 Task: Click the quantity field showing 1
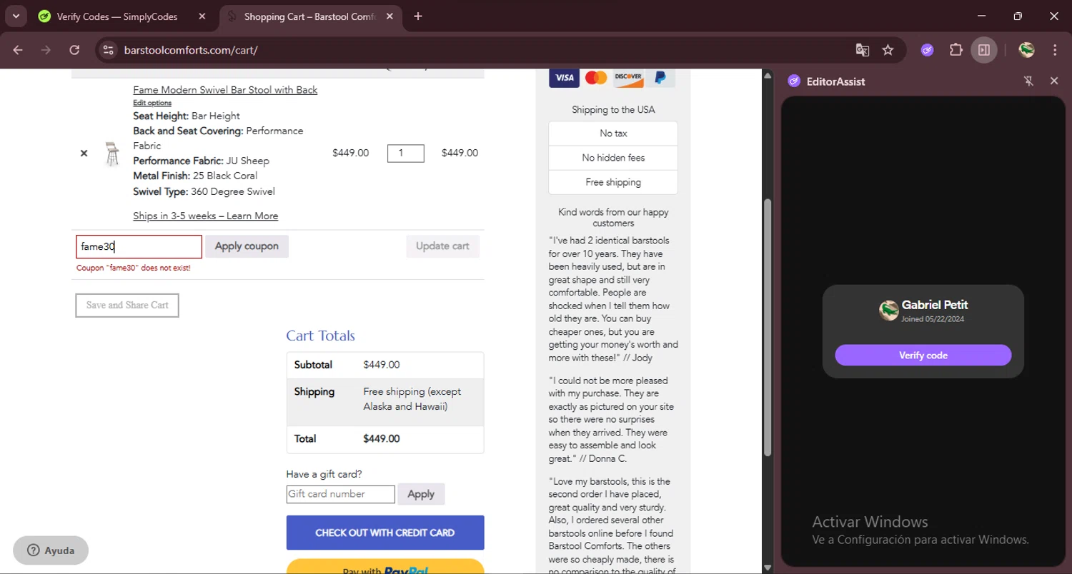pyautogui.click(x=406, y=153)
